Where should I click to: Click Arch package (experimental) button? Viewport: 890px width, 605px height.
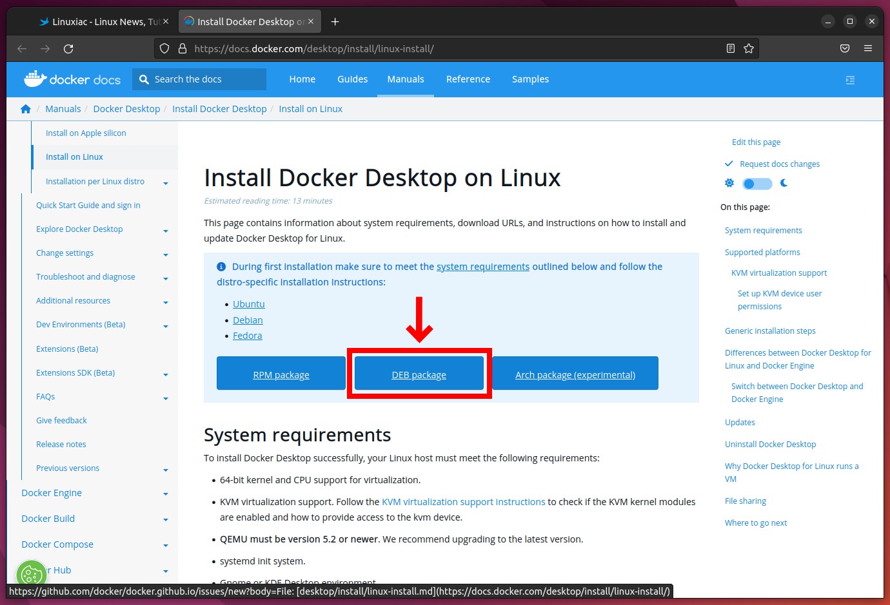click(575, 374)
